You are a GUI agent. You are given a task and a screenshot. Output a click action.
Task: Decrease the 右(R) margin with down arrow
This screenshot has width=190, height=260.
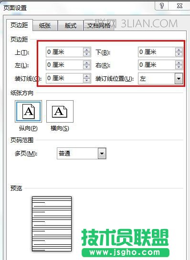point(179,67)
